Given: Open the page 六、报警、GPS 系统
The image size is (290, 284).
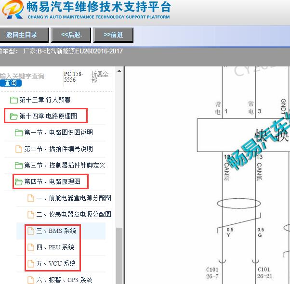Looking at the screenshot, I should tap(64, 280).
